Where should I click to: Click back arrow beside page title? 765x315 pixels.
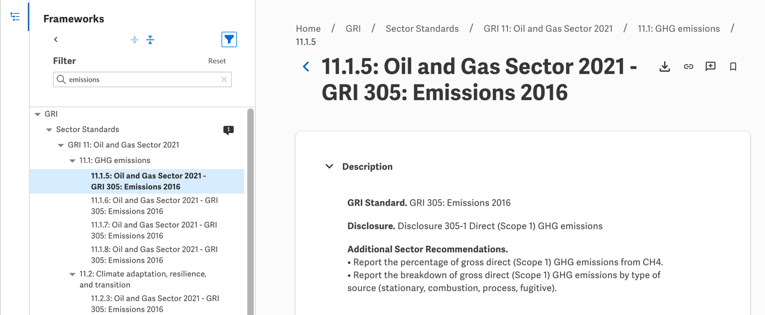coord(306,67)
